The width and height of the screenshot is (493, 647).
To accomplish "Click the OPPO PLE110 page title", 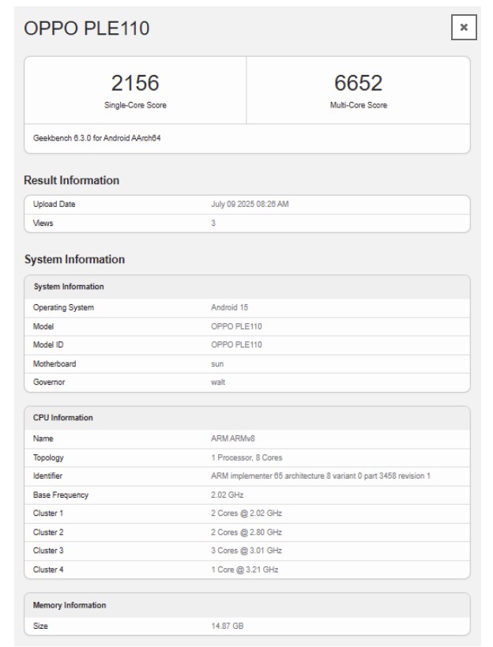I will [87, 28].
